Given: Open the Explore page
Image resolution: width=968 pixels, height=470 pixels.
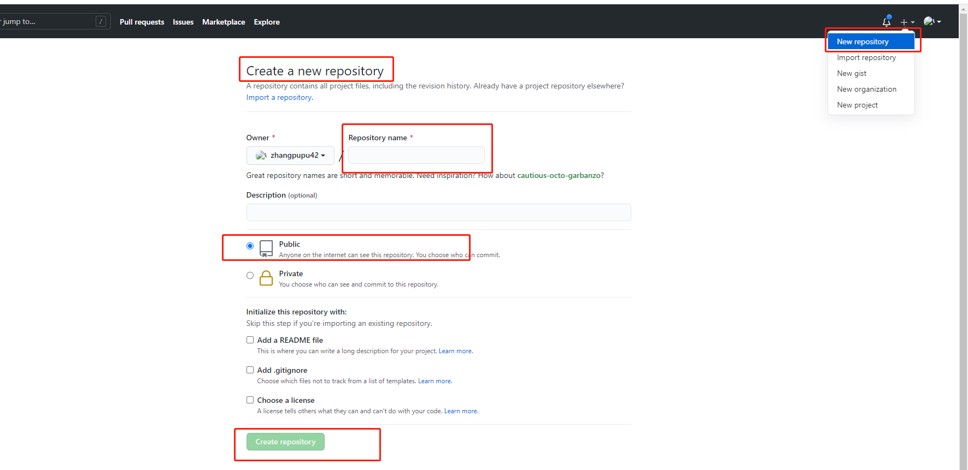Looking at the screenshot, I should click(x=267, y=22).
